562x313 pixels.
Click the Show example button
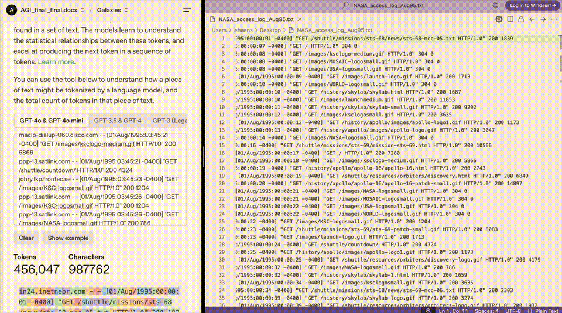pyautogui.click(x=68, y=238)
